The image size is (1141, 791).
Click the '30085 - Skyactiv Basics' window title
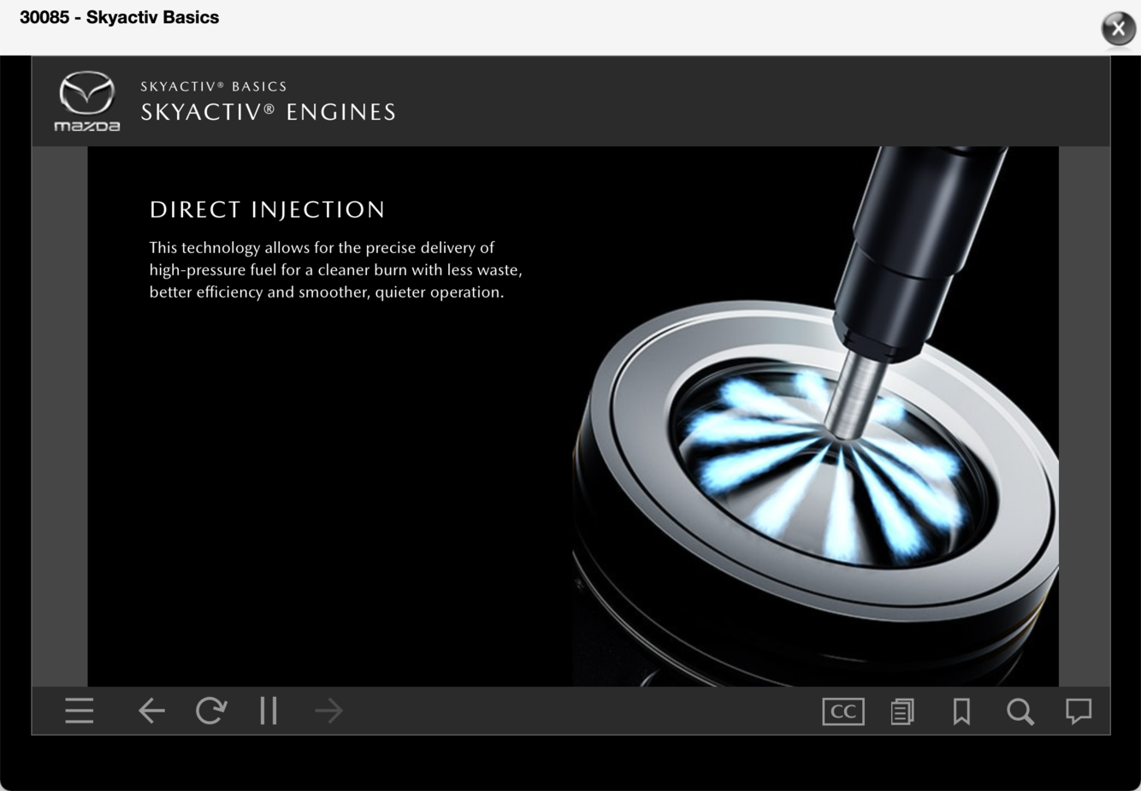(119, 17)
